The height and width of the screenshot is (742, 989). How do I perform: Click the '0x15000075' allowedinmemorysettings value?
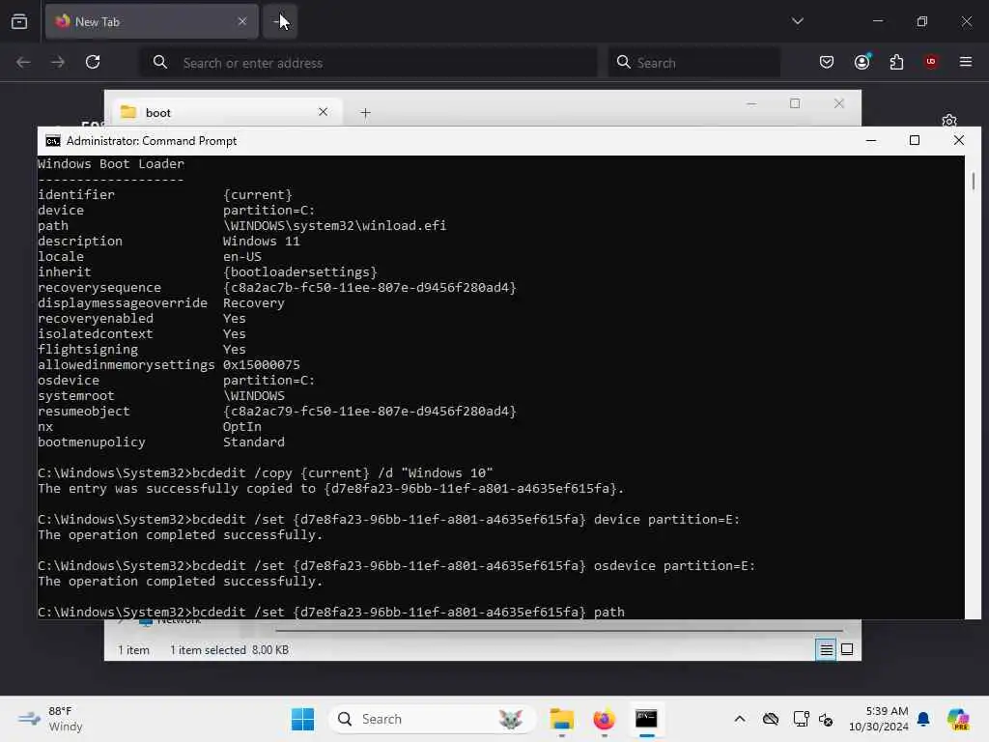click(x=261, y=364)
